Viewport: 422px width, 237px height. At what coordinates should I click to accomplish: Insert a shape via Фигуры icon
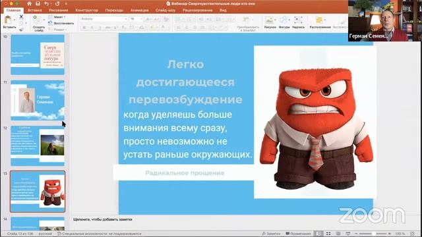pos(283,20)
